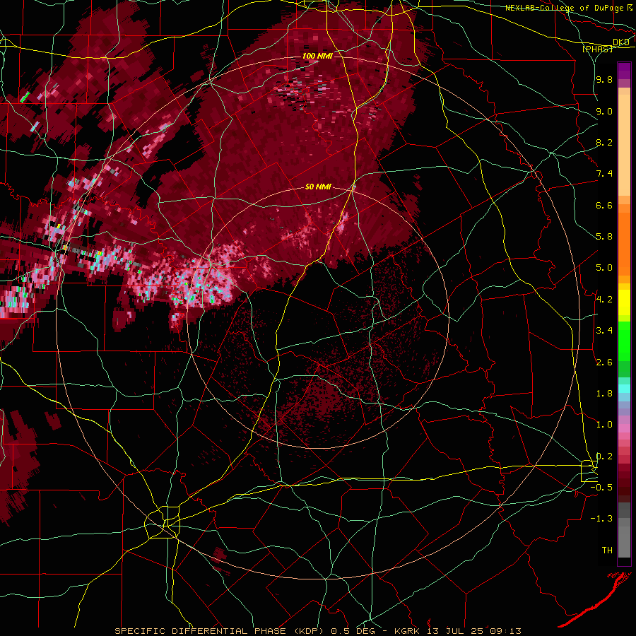
Task: Click the (KDP) product abbreviation in caption
Action: pos(309,631)
